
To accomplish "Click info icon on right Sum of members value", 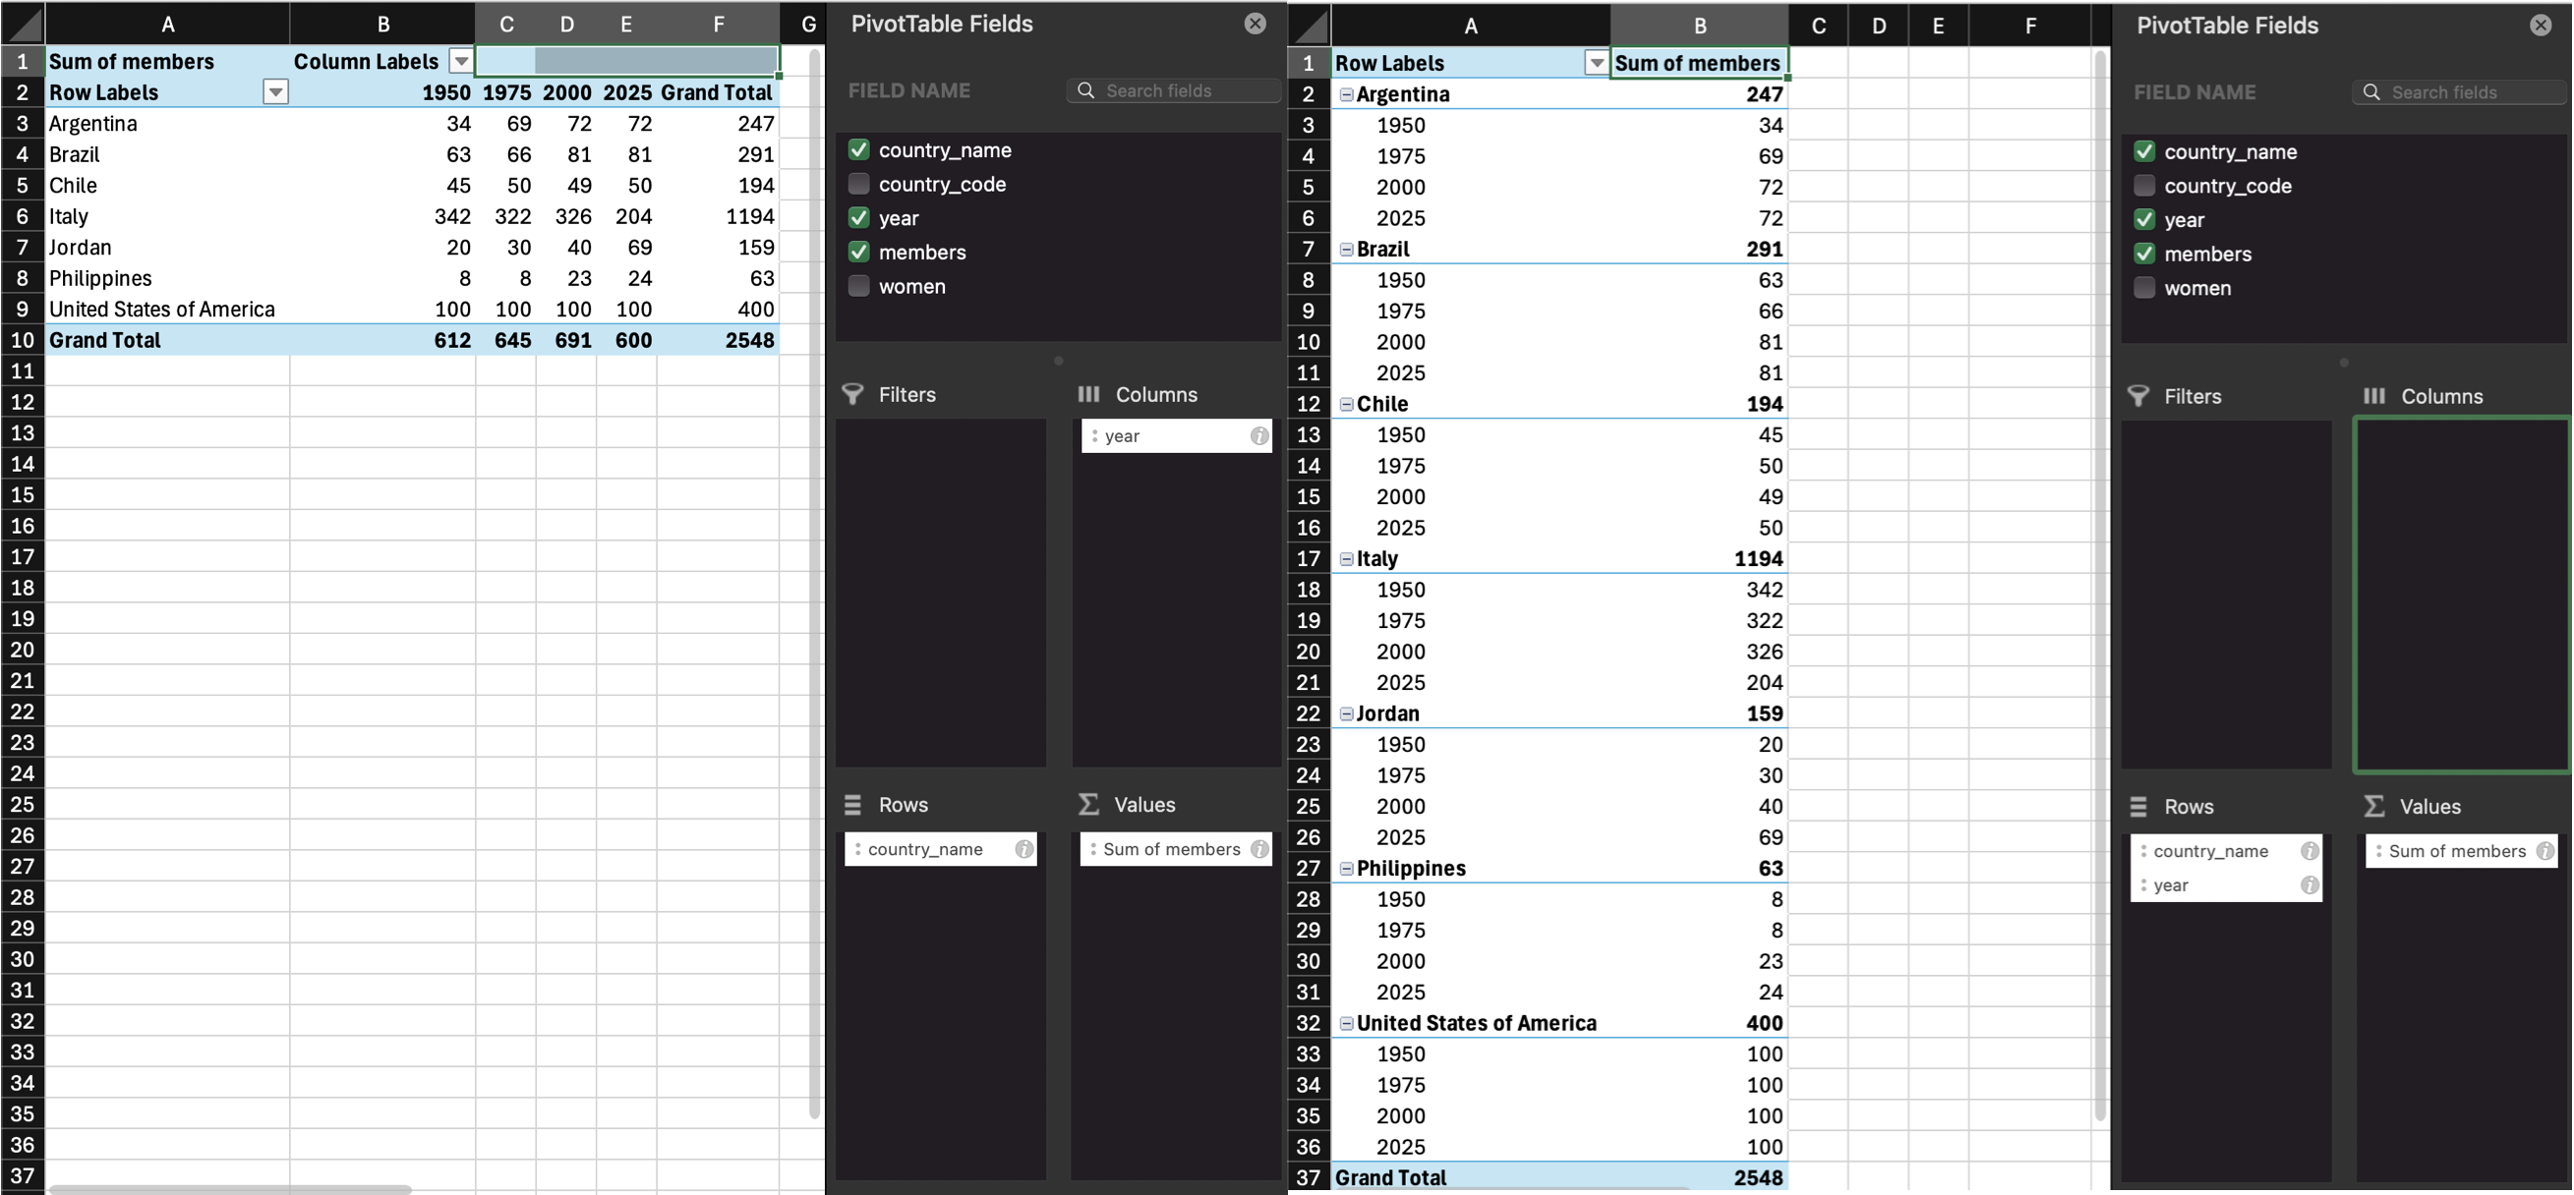I will point(2545,851).
